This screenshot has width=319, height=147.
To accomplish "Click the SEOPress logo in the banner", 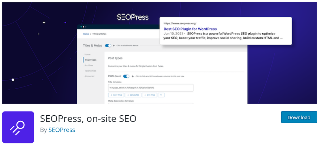I will [x=133, y=18].
